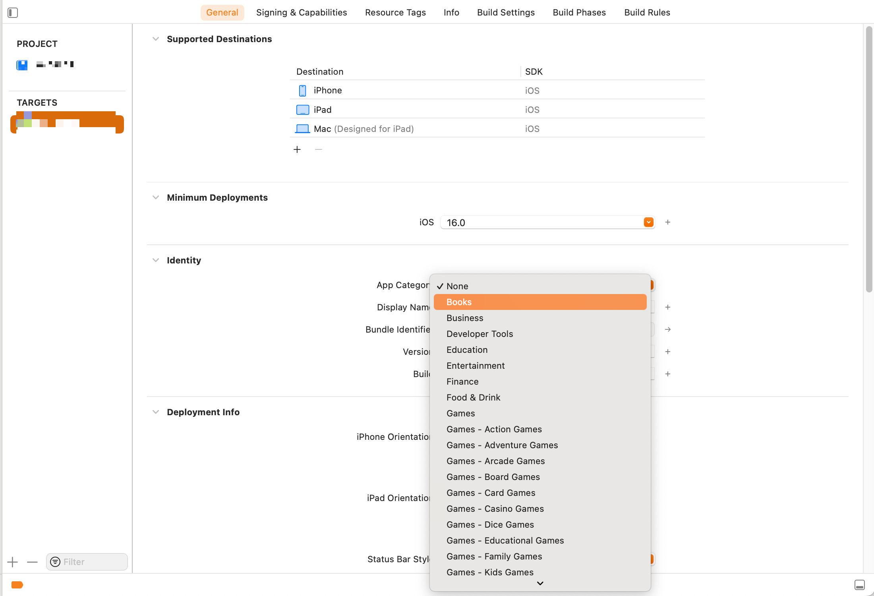This screenshot has width=874, height=596.
Task: Click the arrow icon beside Bundle Identifier
Action: [x=668, y=329]
